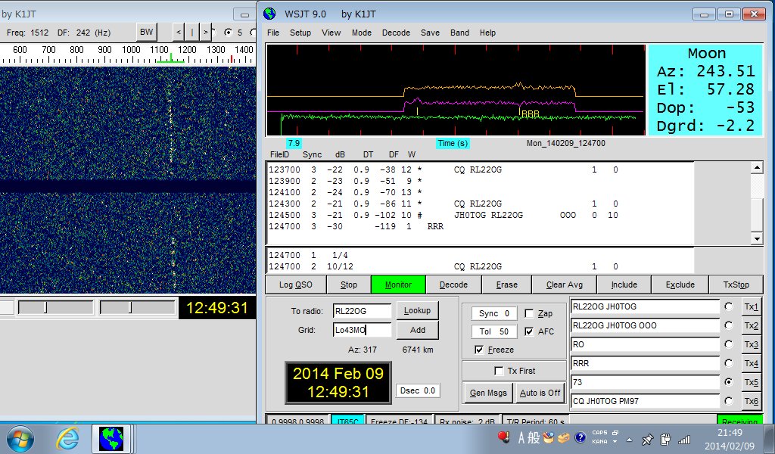Click the Grid locator input field
Screen dimensions: 775x454
[362, 330]
